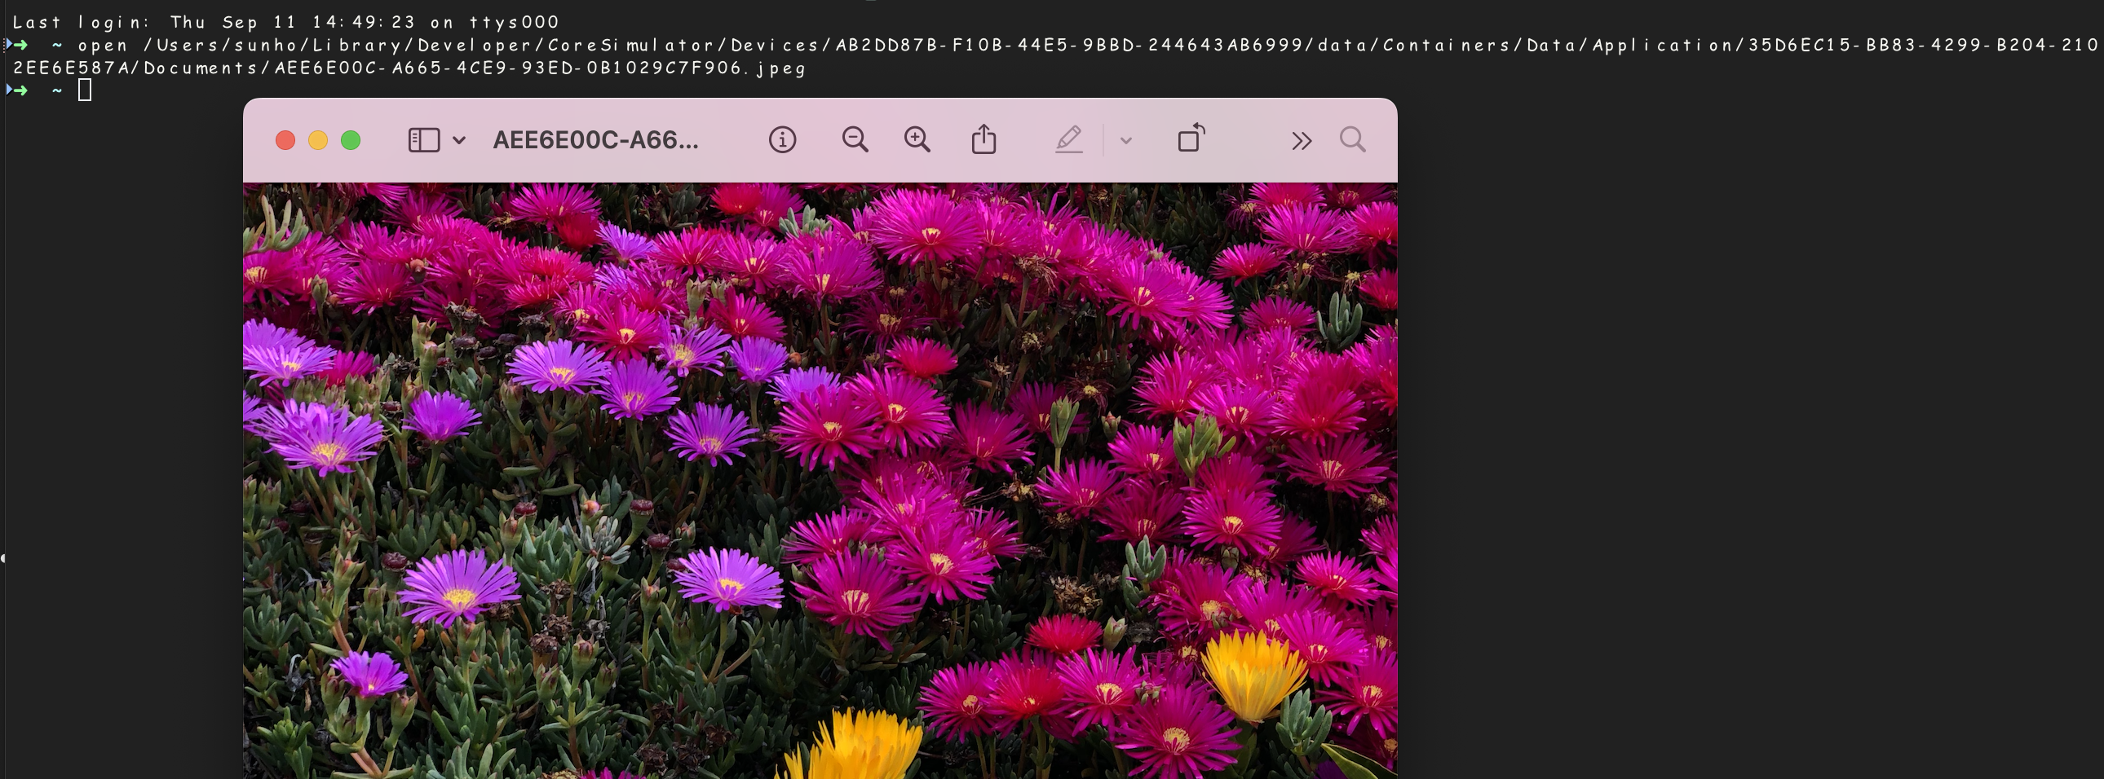Rotate the image with the Rotate icon
The image size is (2104, 779).
(x=1191, y=138)
